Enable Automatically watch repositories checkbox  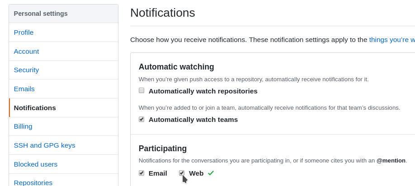pos(141,91)
